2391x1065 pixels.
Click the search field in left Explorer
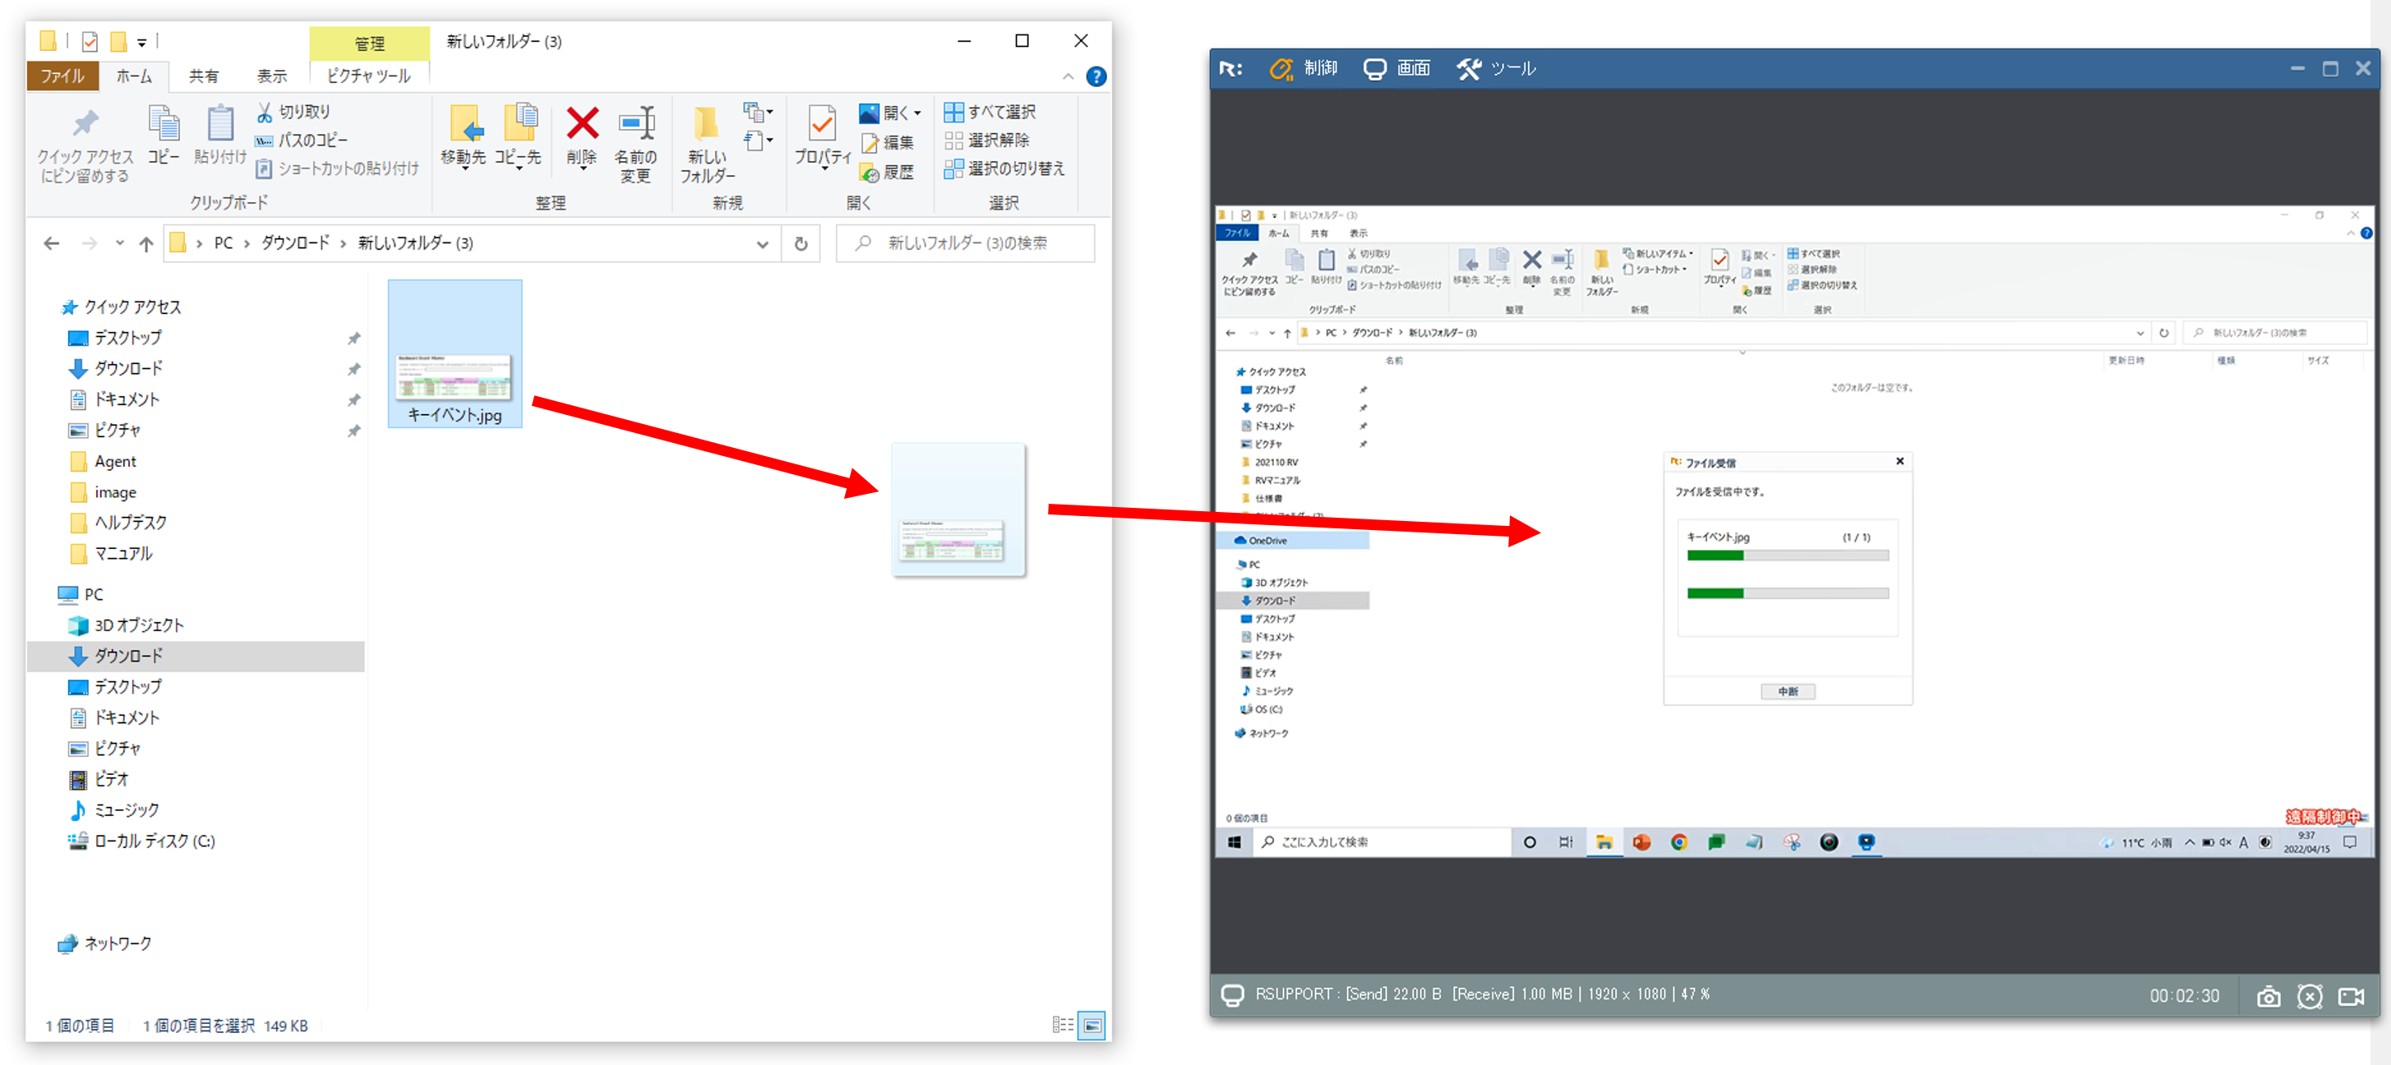pos(965,244)
